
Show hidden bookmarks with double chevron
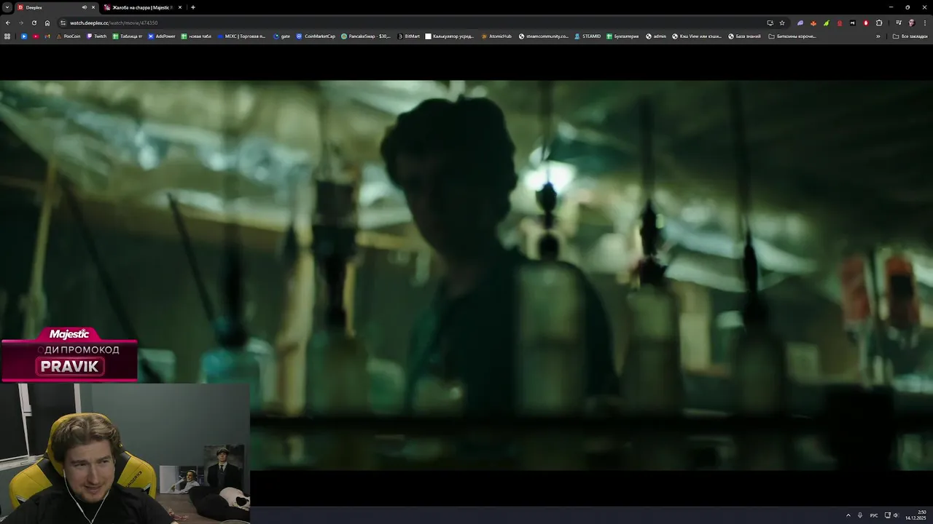(878, 36)
